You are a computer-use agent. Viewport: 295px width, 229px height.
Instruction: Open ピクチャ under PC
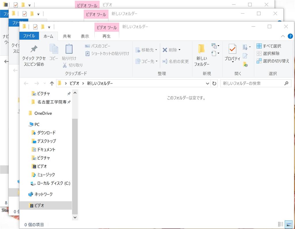(41, 158)
